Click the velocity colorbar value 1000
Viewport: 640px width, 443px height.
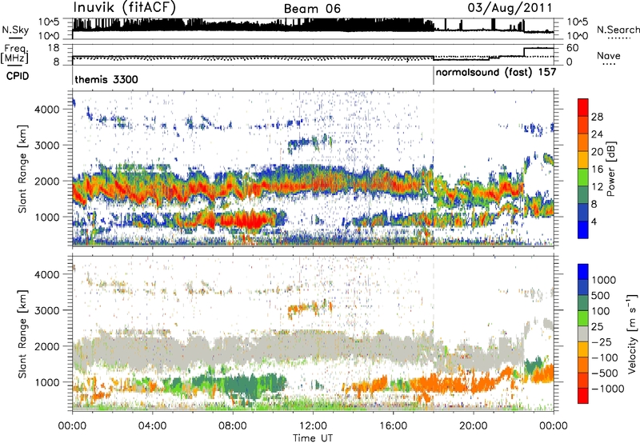pos(604,280)
